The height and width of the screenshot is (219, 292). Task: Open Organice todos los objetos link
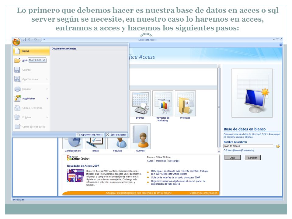[x=178, y=182]
